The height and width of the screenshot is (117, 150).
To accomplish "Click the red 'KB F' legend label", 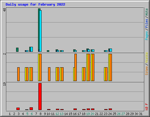I will (147, 107).
